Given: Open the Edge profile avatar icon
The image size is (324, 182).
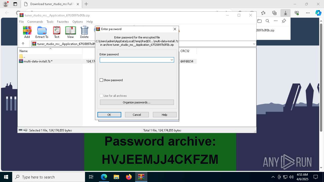Looking at the screenshot, I should point(5,4).
